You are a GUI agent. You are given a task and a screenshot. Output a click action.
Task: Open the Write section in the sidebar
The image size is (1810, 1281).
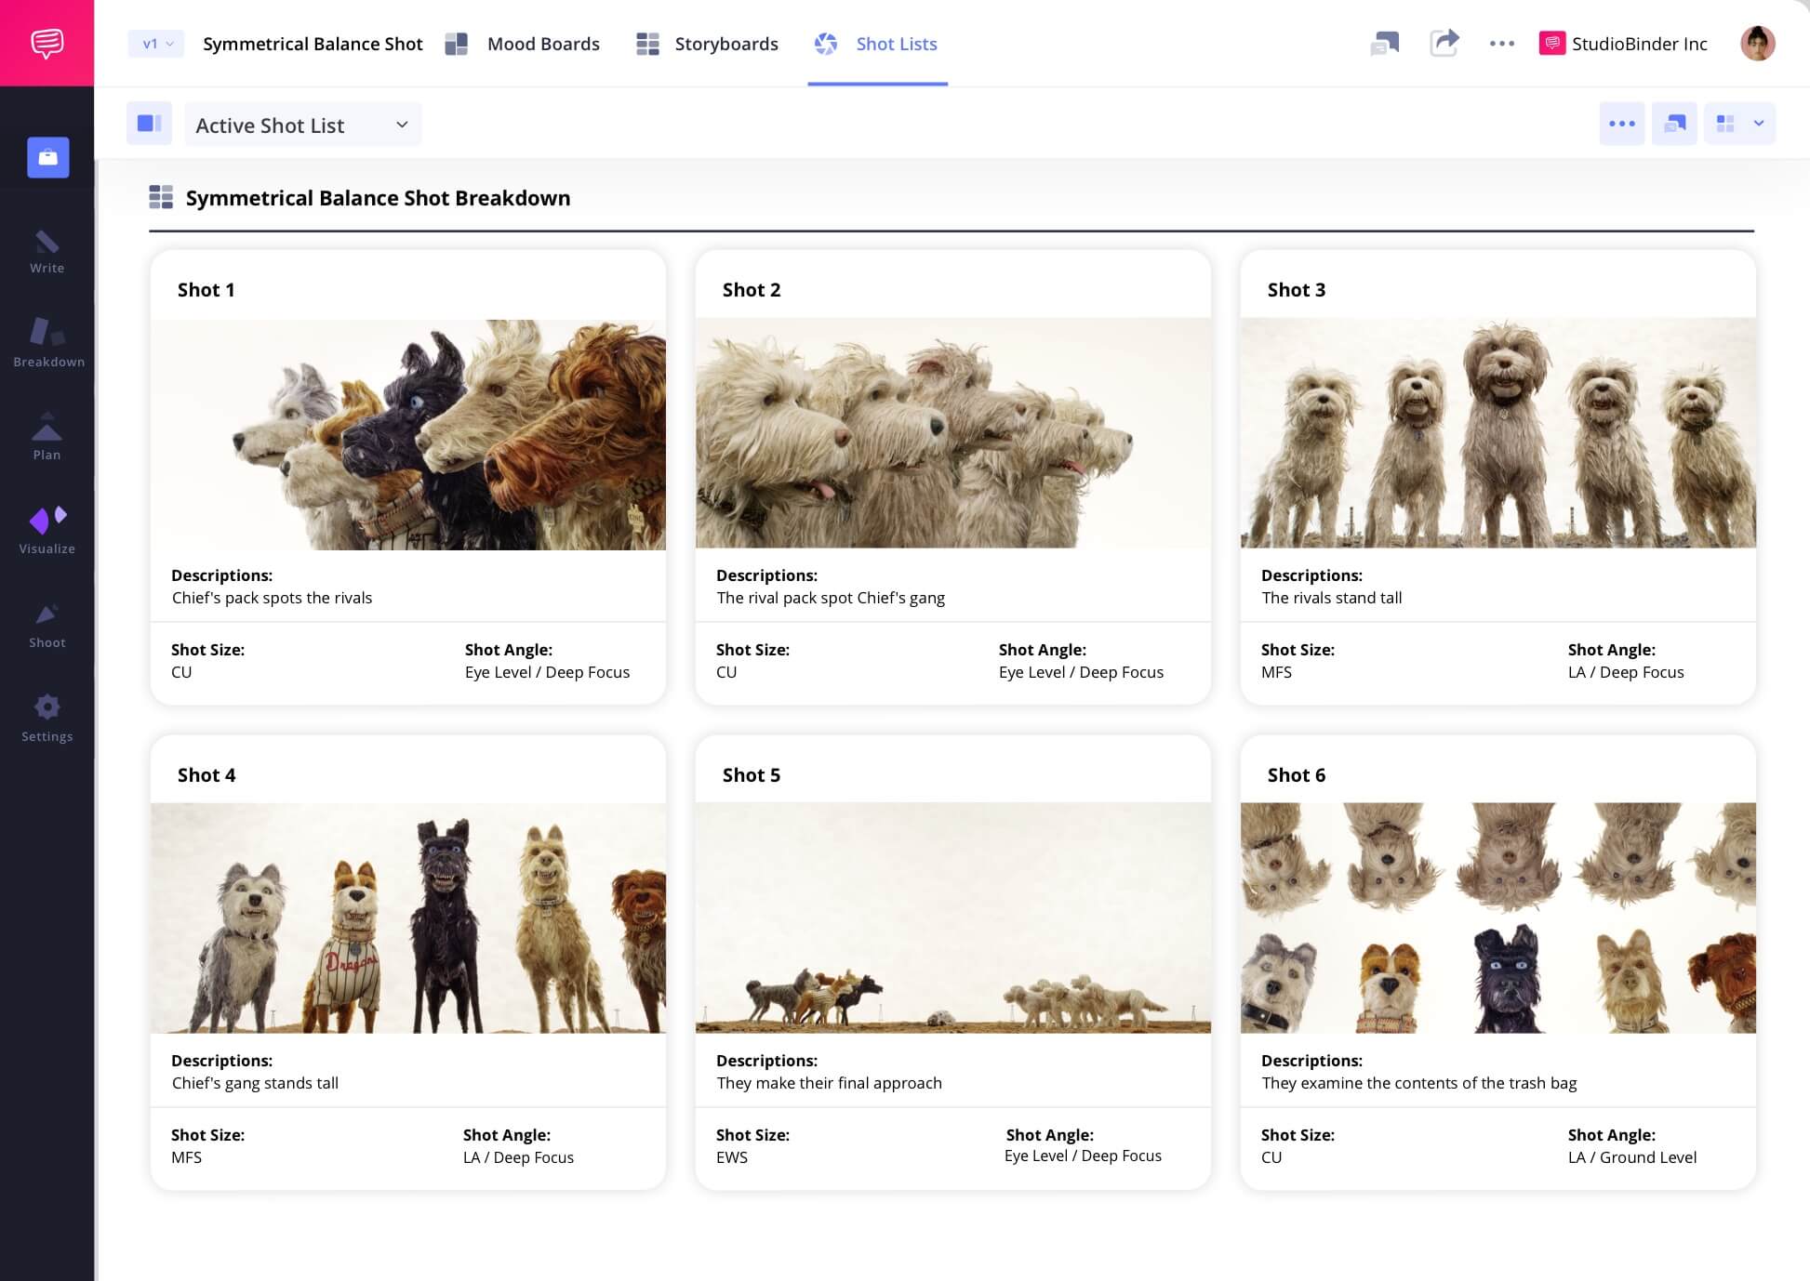[x=47, y=249]
